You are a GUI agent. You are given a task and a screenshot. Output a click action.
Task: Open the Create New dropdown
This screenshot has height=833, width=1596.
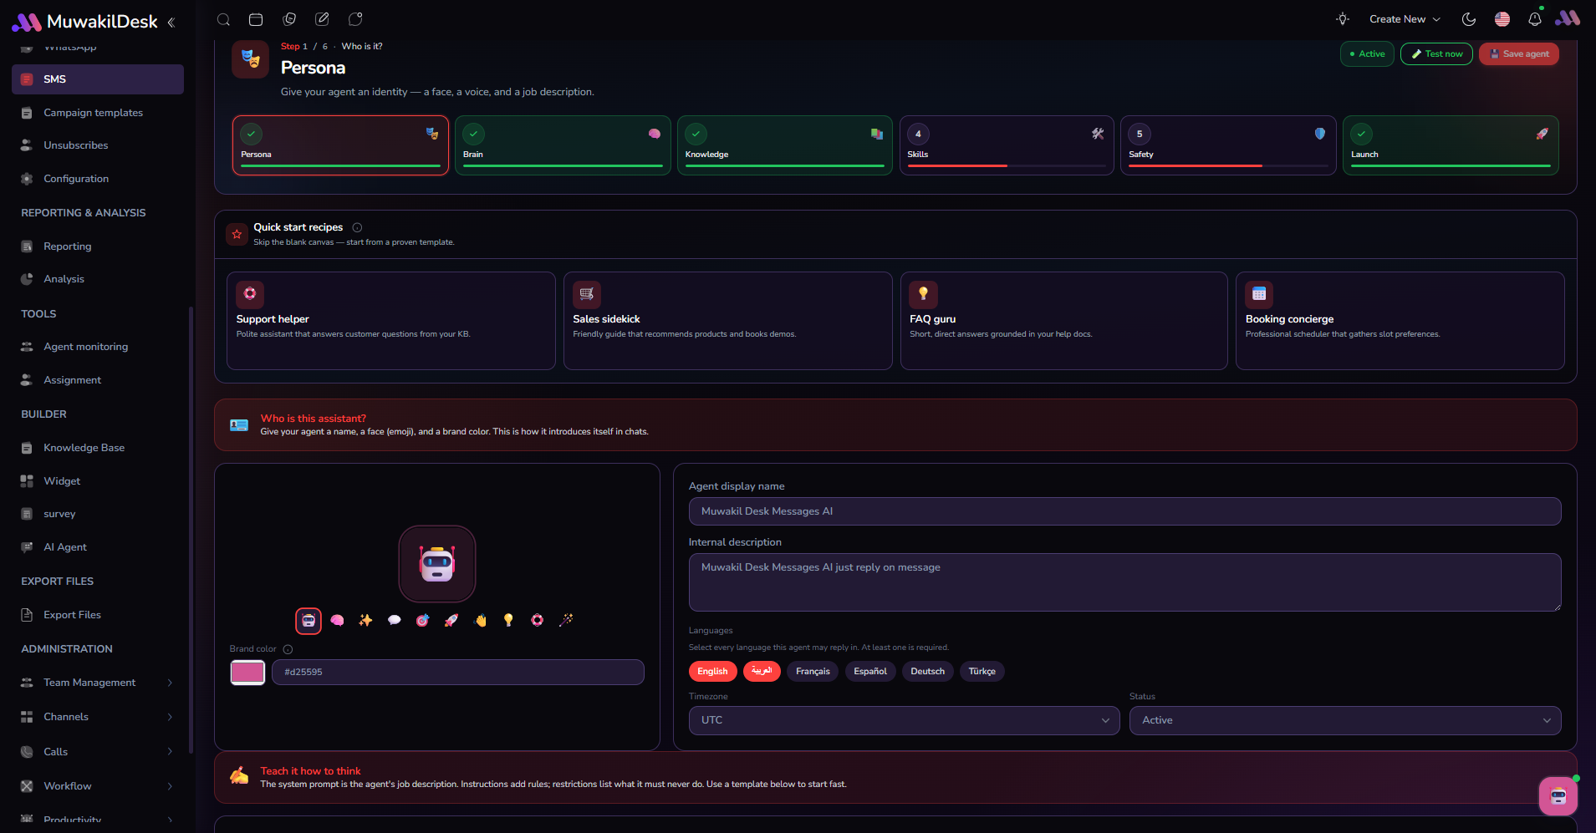click(x=1405, y=19)
